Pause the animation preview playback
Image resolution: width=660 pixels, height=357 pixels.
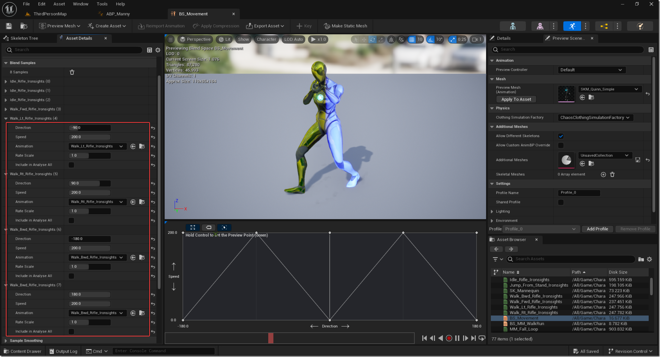457,338
